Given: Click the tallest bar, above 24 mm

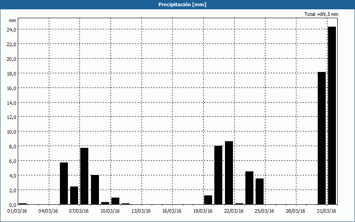Looking at the screenshot, I should [x=332, y=115].
